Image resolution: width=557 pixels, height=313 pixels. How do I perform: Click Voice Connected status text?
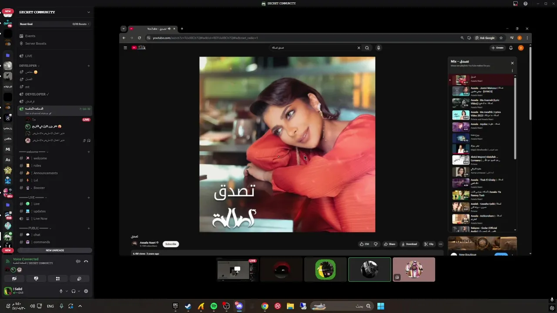26,259
